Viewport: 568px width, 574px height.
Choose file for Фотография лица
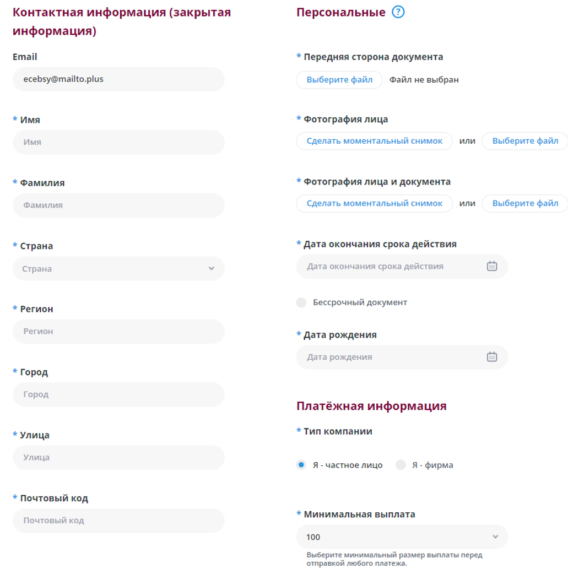(x=525, y=141)
